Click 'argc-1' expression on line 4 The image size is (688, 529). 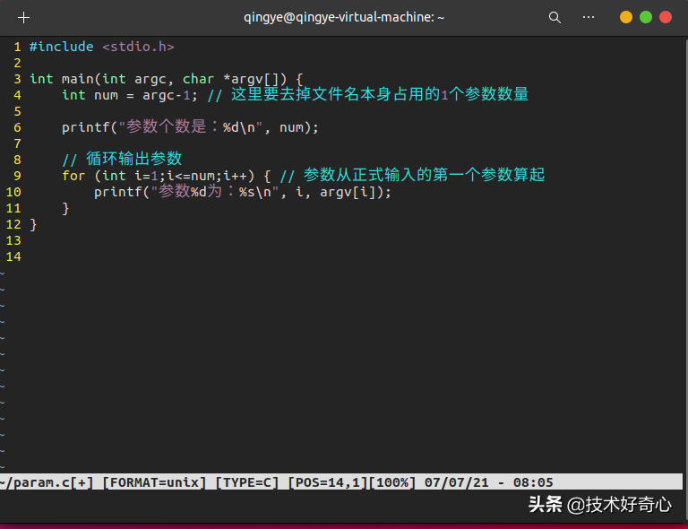tap(167, 95)
